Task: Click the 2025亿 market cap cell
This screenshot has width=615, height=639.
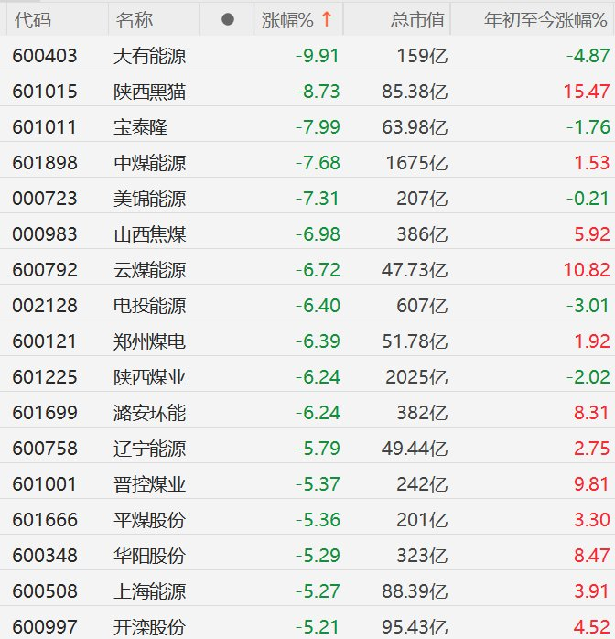Action: [x=416, y=377]
